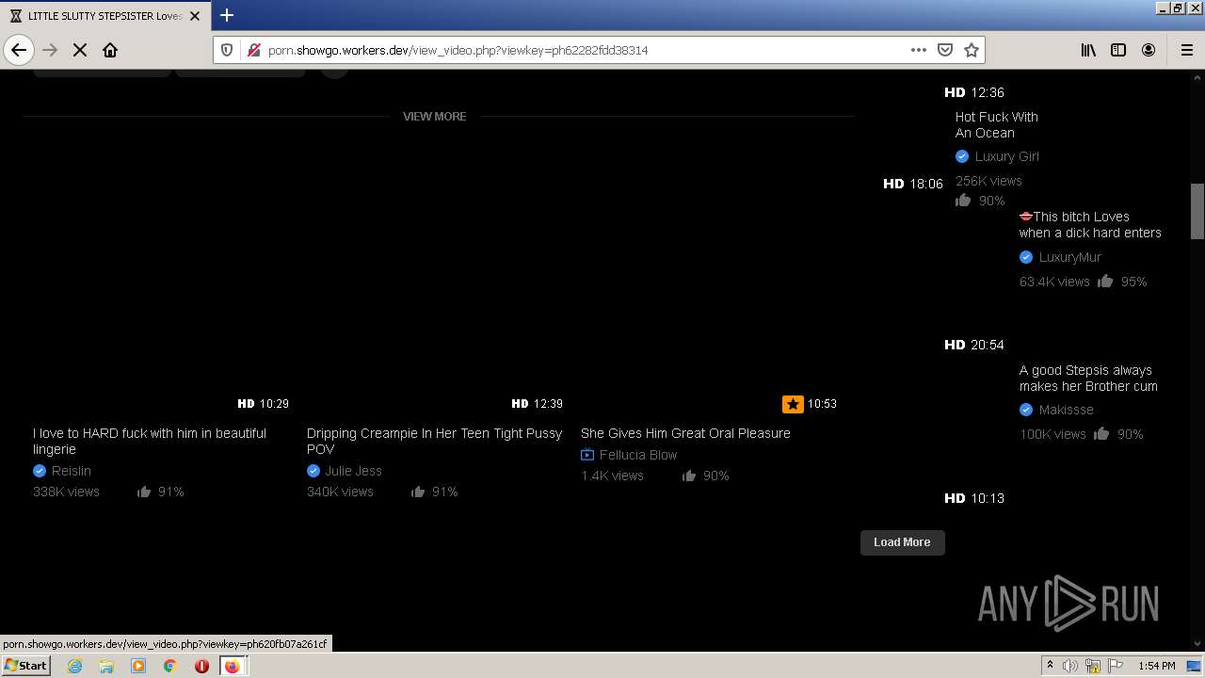Click the thumbs-up icon next to 1.4K views
Viewport: 1205px width, 678px height.
pyautogui.click(x=689, y=476)
